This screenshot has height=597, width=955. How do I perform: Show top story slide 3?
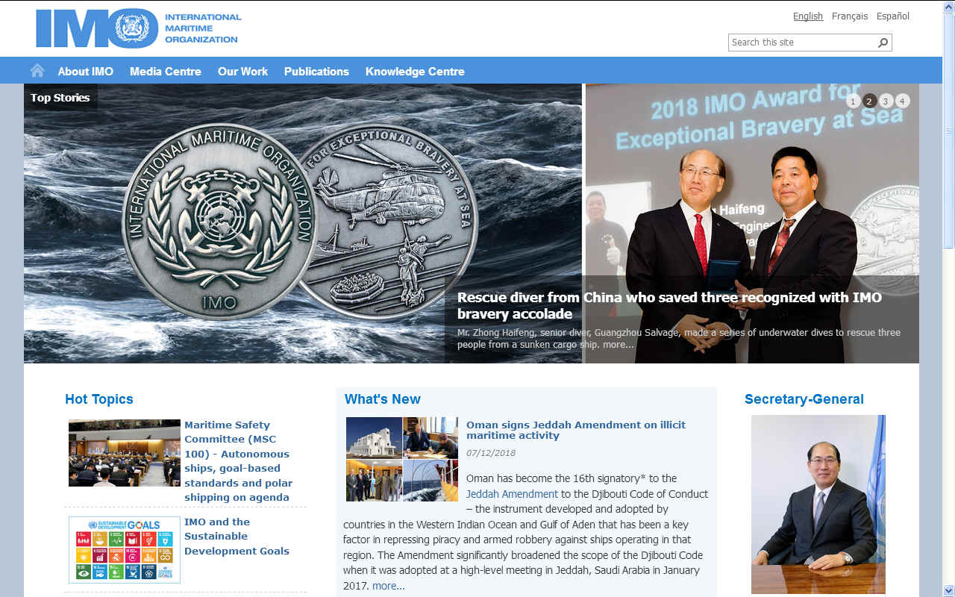tap(886, 101)
